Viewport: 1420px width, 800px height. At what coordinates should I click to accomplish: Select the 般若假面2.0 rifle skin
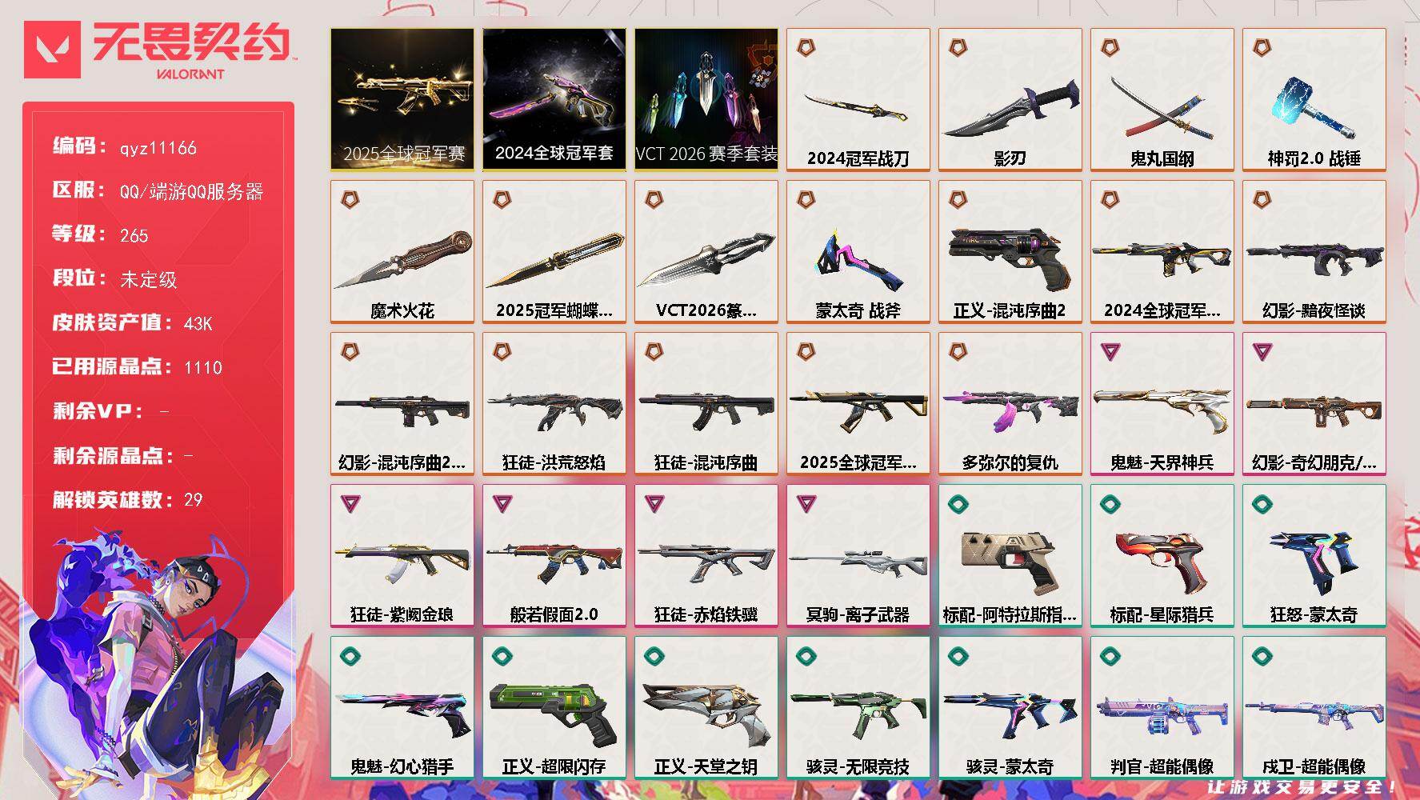(x=554, y=555)
